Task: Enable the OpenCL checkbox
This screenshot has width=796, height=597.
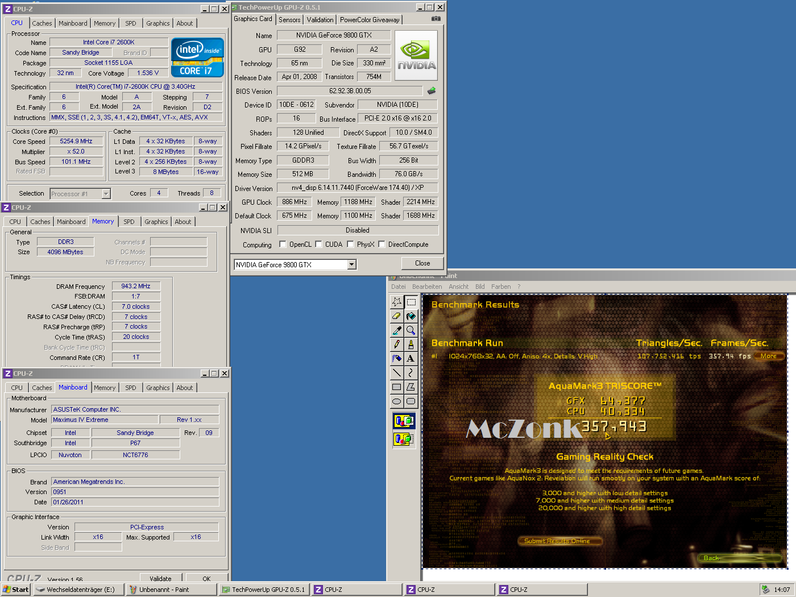Action: (283, 244)
